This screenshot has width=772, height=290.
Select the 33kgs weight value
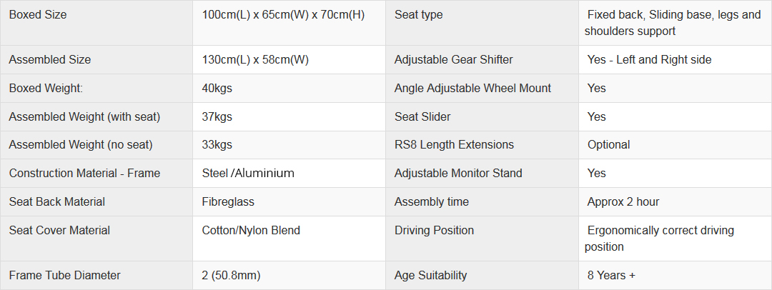(217, 145)
